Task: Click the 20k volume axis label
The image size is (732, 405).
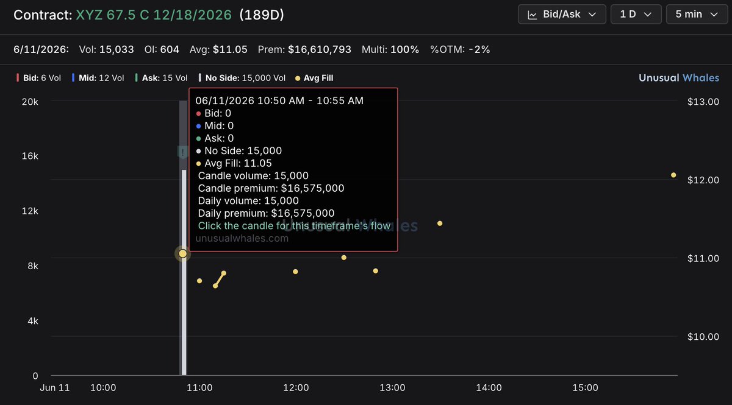Action: 30,101
